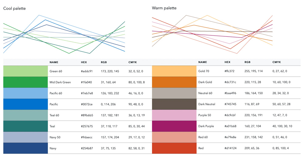Click the warm palette CMYK column header
This screenshot has width=304, height=158.
click(277, 62)
